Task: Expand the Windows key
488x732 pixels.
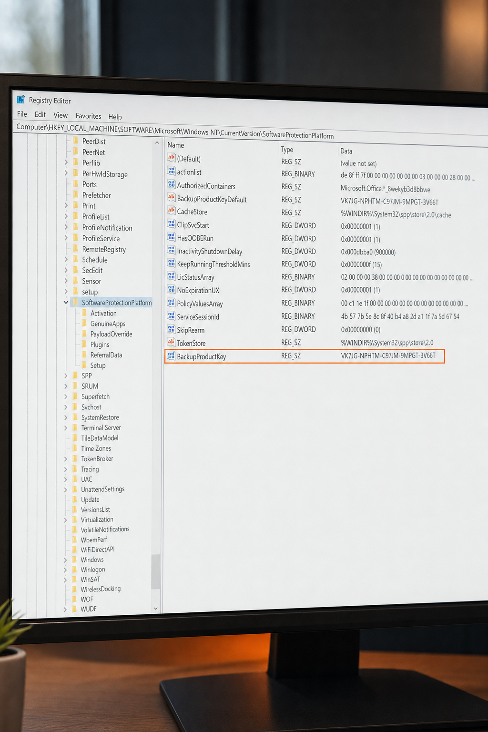Action: point(65,559)
